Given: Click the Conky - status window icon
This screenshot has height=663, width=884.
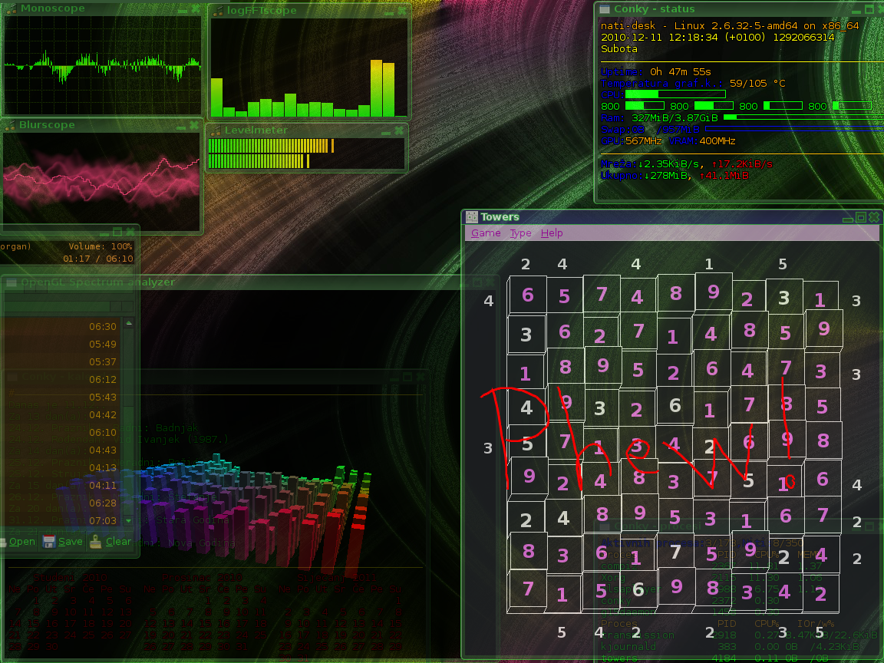Looking at the screenshot, I should coord(605,9).
